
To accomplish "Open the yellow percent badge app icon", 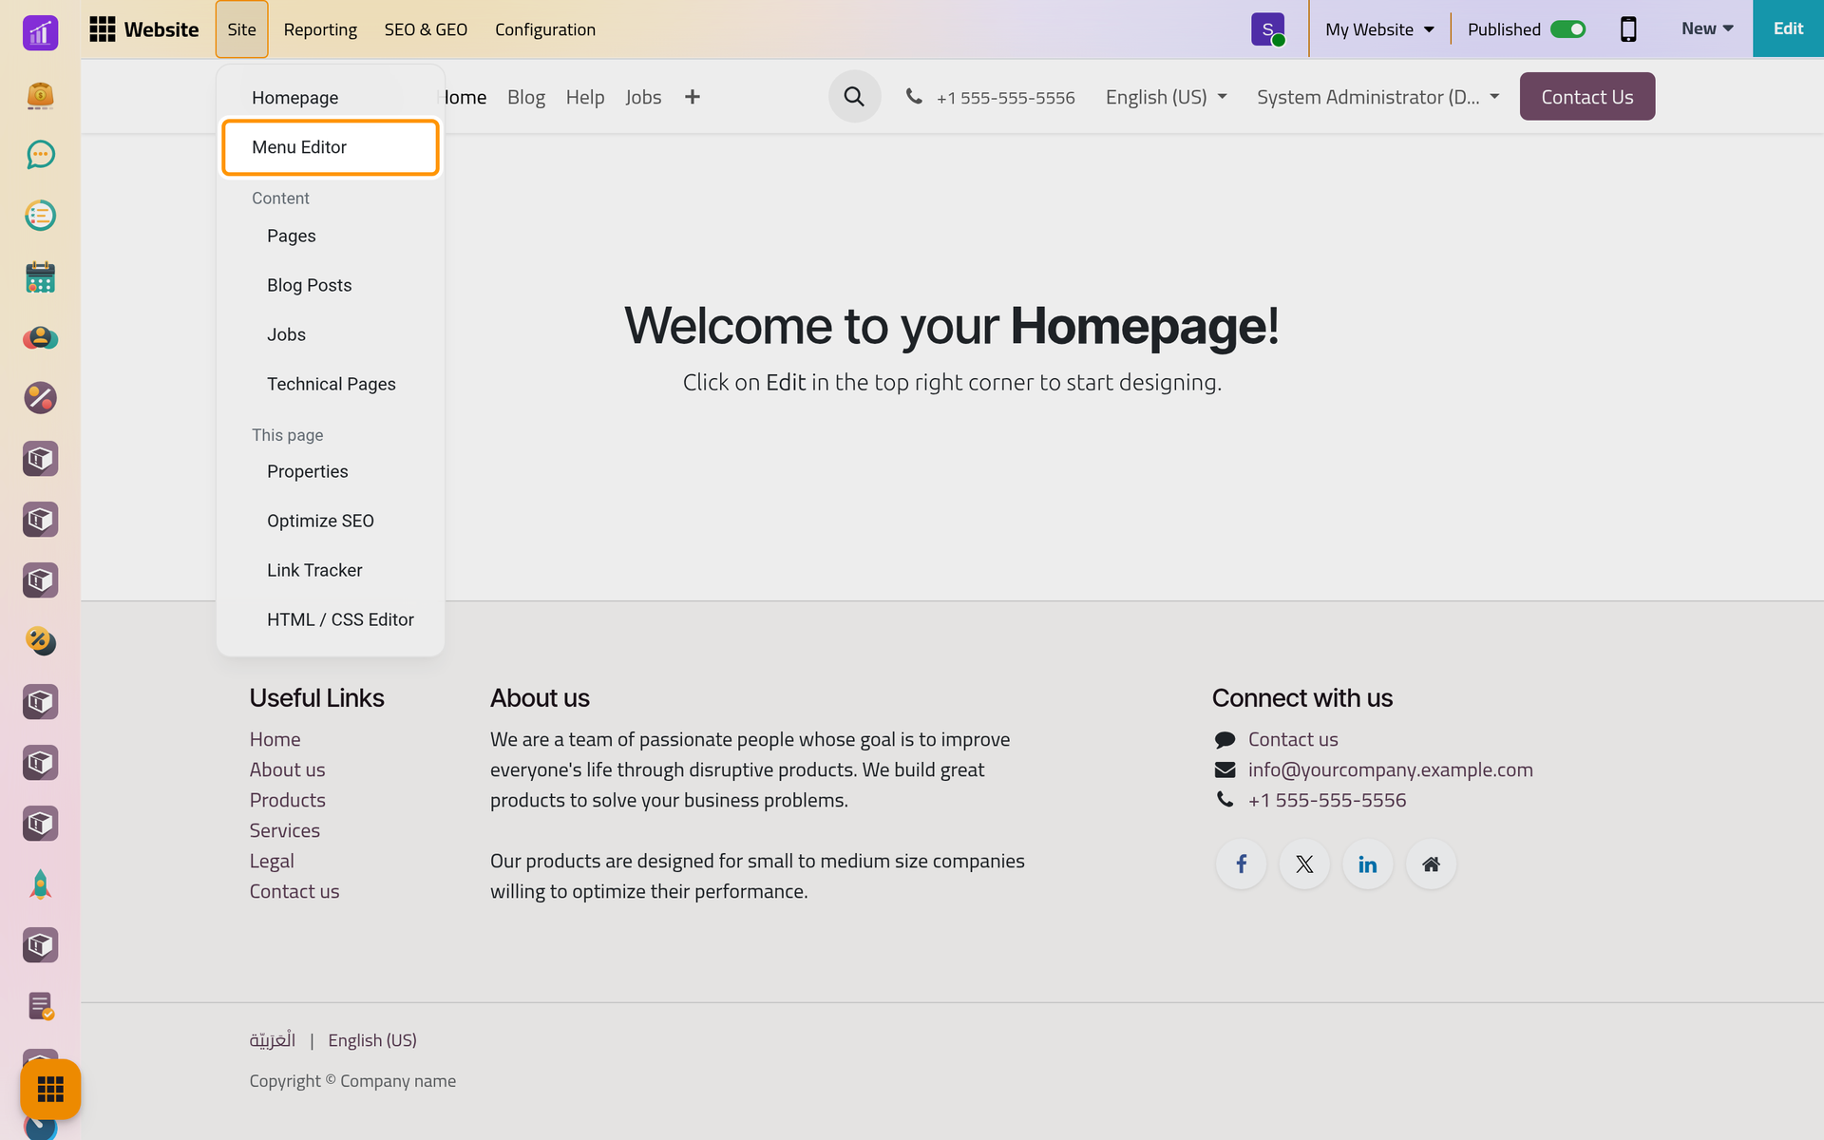I will pos(40,641).
